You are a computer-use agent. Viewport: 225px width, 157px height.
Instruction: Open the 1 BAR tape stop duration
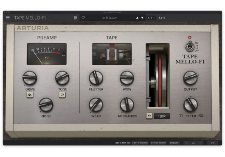[162, 116]
